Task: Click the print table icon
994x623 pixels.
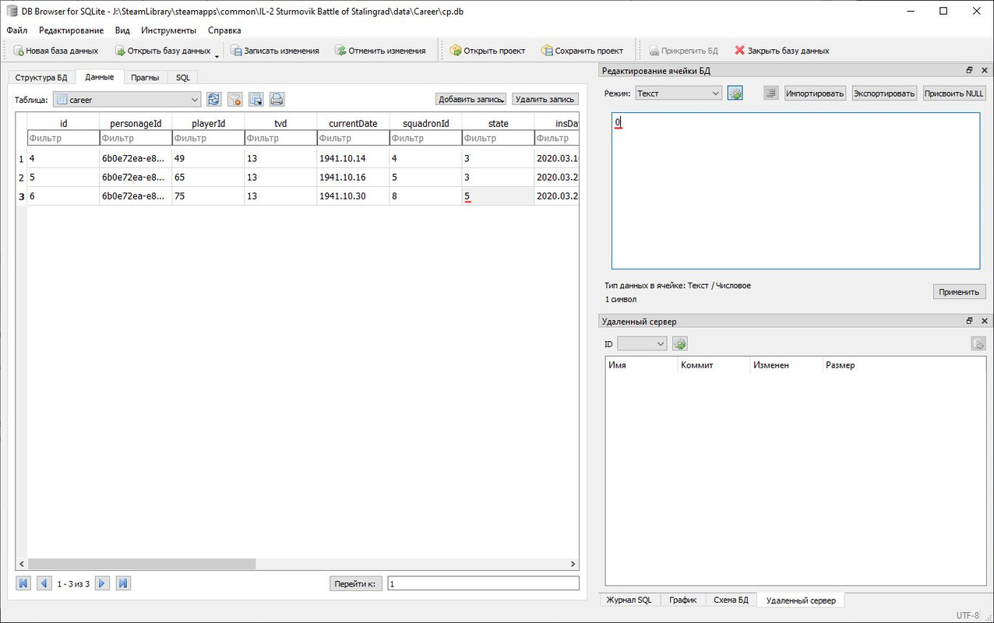Action: pyautogui.click(x=277, y=100)
